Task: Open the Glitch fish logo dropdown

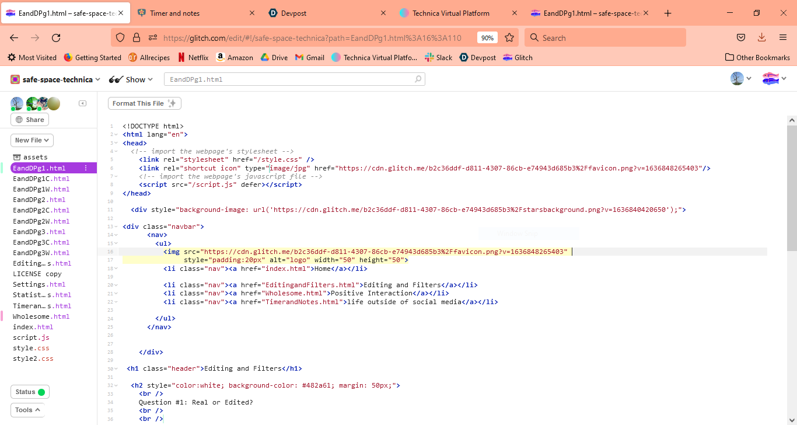Action: 774,79
